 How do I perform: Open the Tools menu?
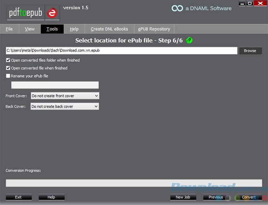coord(52,29)
